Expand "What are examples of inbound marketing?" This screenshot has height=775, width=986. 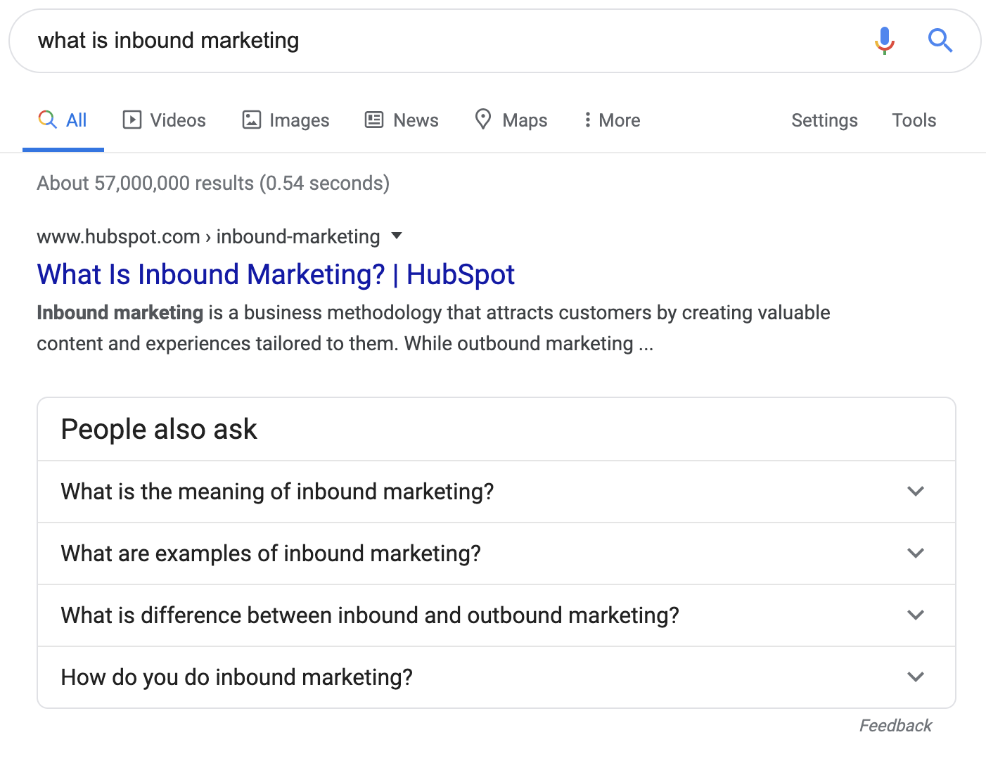tap(915, 553)
